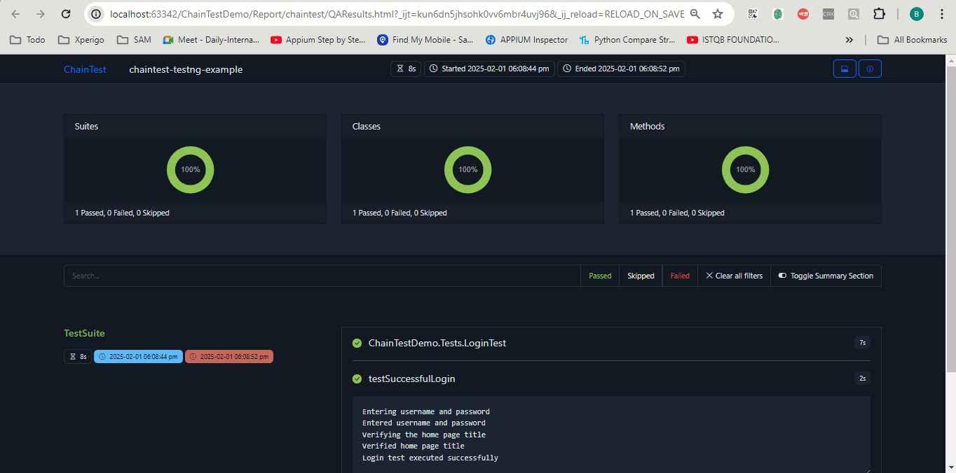This screenshot has height=473, width=956.
Task: Click the zoom magnifier icon in address bar
Action: pos(695,14)
